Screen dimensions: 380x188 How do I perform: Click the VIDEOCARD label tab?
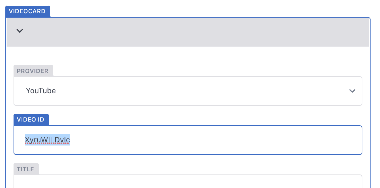(x=27, y=11)
